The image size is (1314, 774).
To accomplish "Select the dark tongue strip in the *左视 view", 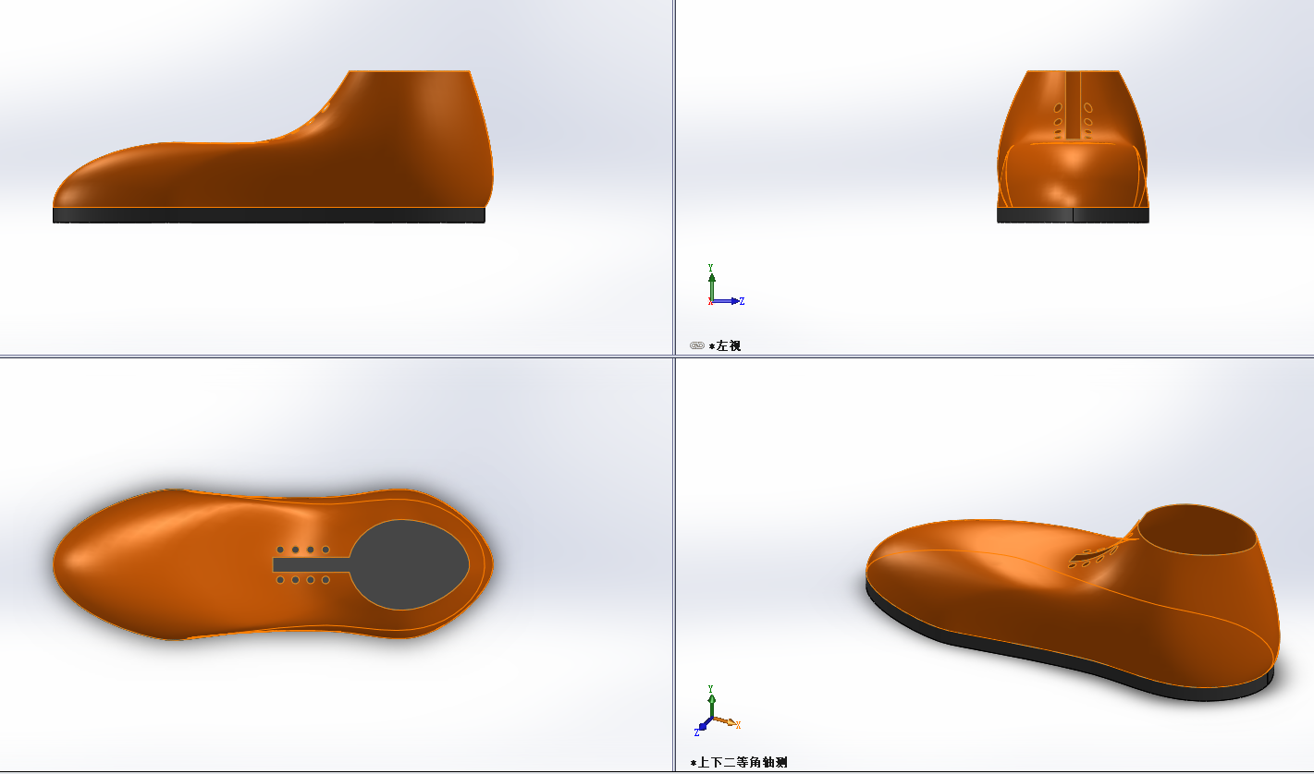I will (1073, 105).
